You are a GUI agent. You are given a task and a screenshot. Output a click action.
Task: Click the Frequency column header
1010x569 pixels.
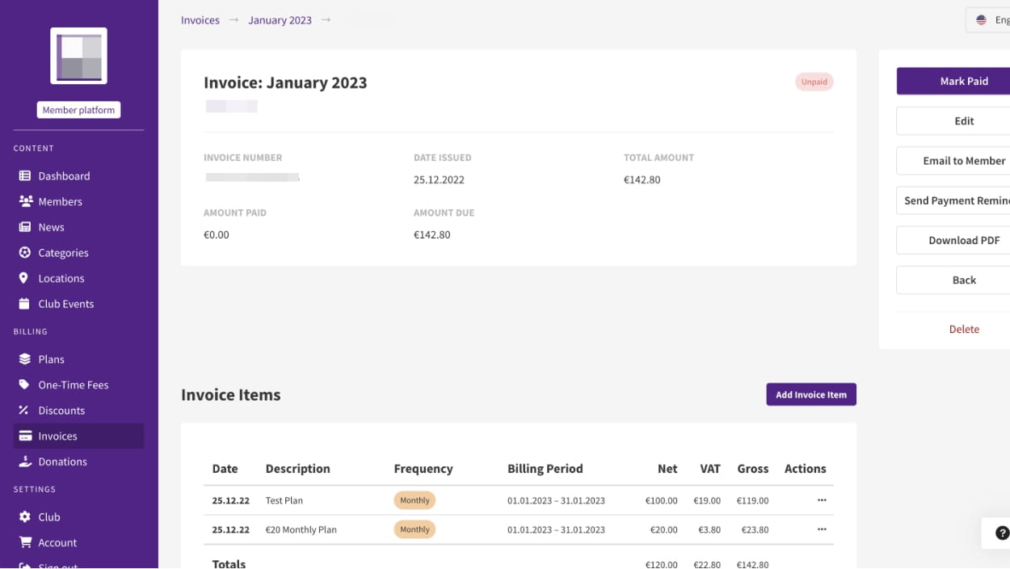[423, 469]
